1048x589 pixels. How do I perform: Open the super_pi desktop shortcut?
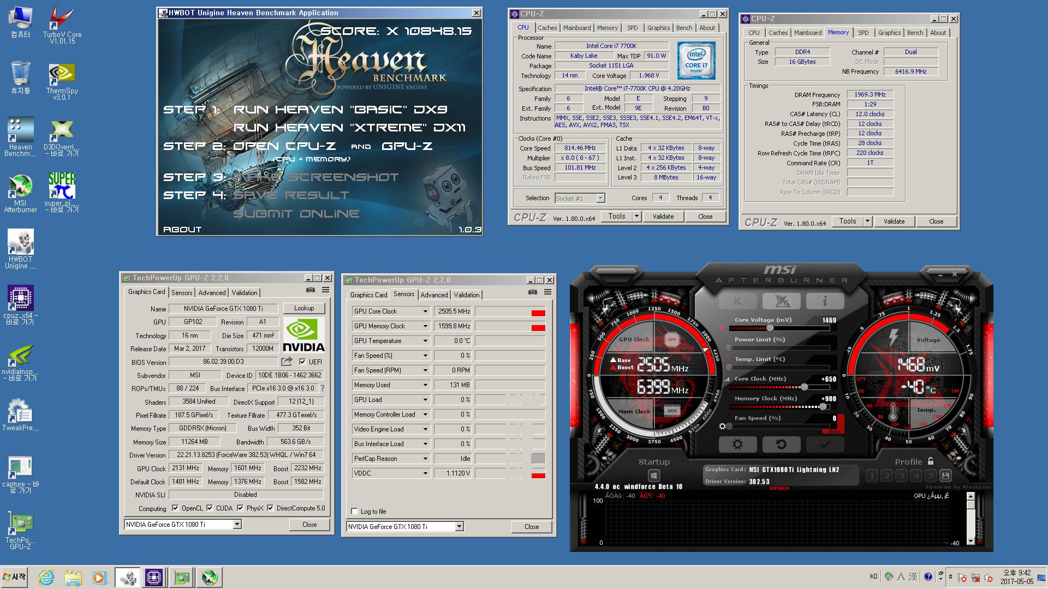point(62,193)
